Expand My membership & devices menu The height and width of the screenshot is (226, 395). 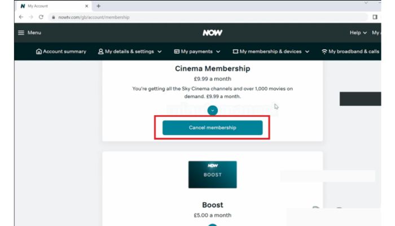(271, 51)
